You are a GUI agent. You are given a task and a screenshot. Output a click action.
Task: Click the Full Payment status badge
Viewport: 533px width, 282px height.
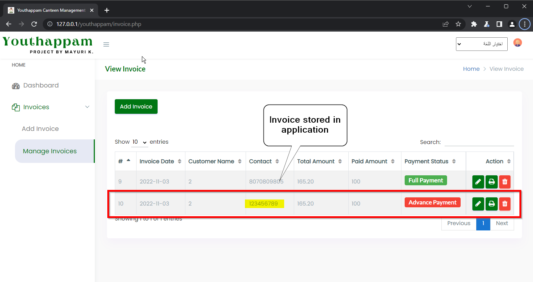pos(426,180)
